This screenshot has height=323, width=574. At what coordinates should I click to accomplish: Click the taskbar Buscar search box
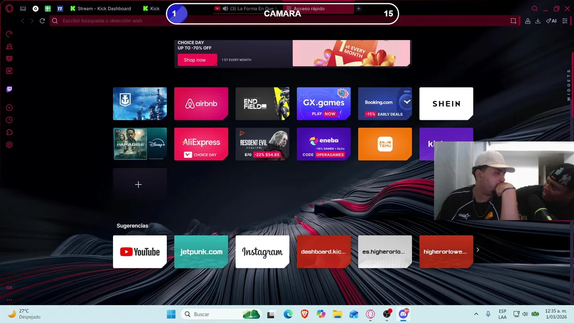pyautogui.click(x=222, y=314)
